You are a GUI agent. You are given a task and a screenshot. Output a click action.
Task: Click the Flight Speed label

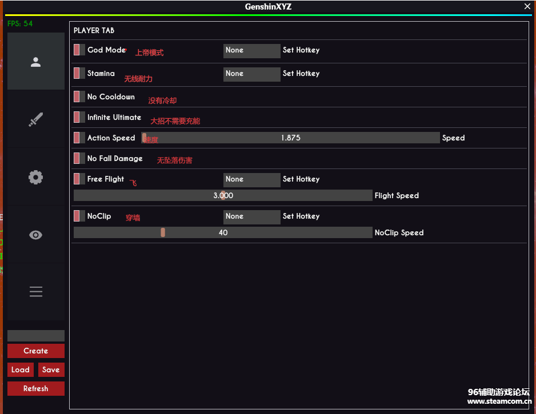tap(397, 195)
